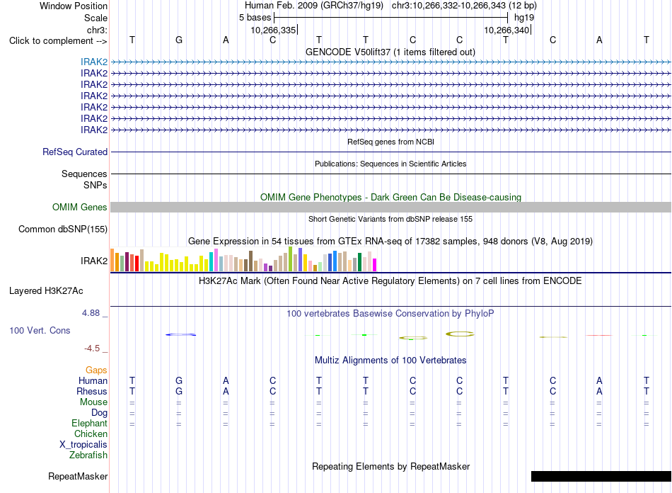Click the Human Feb. 2009 (GRCh37/hg19) heading
This screenshot has height=493, width=672.
pos(314,6)
